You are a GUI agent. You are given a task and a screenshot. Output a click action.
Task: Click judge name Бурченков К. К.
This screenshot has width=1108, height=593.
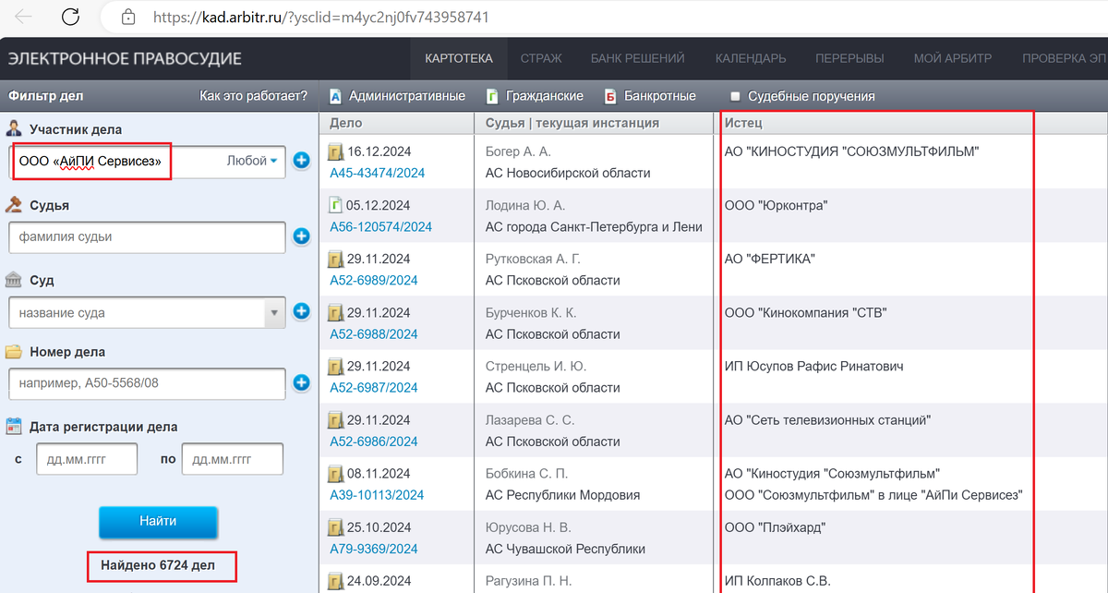pos(531,312)
